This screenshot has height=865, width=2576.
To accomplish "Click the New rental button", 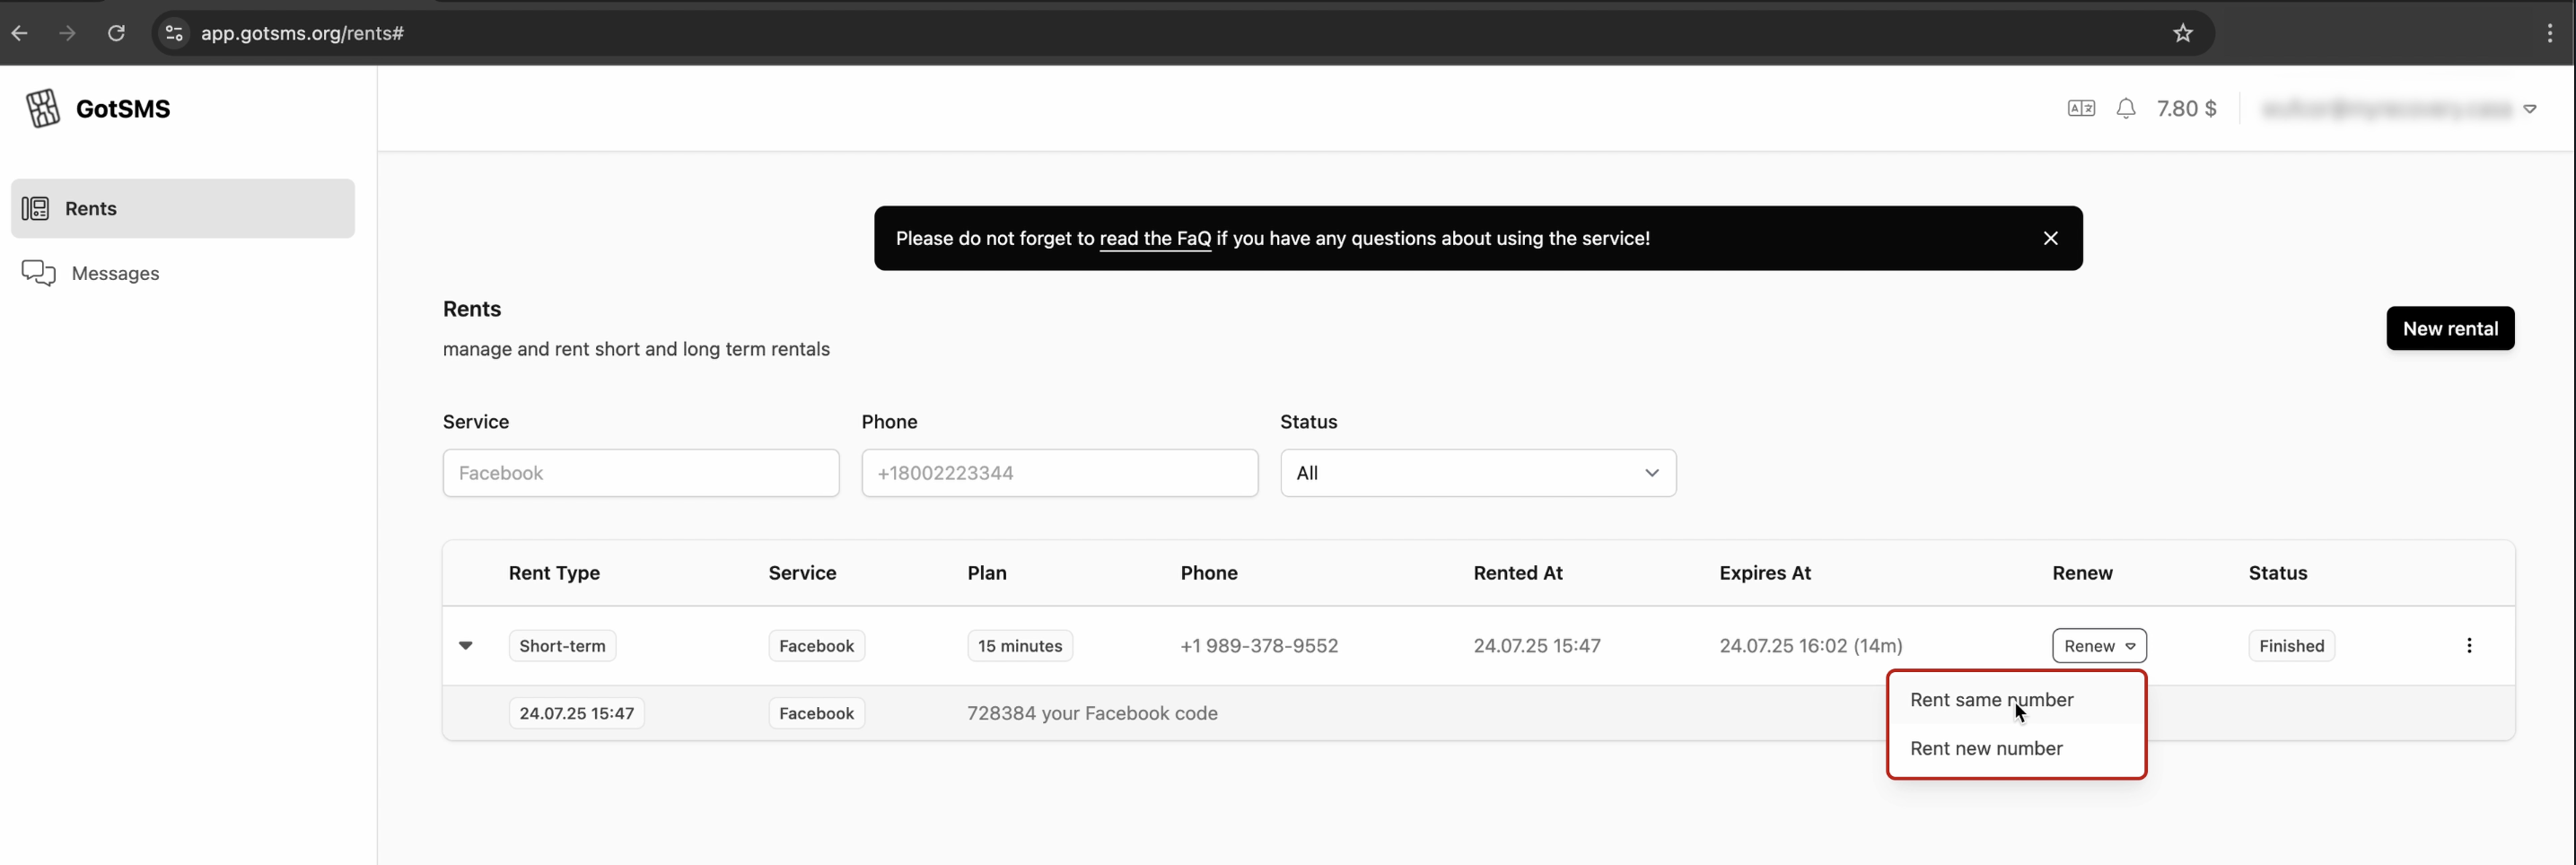I will (2450, 328).
